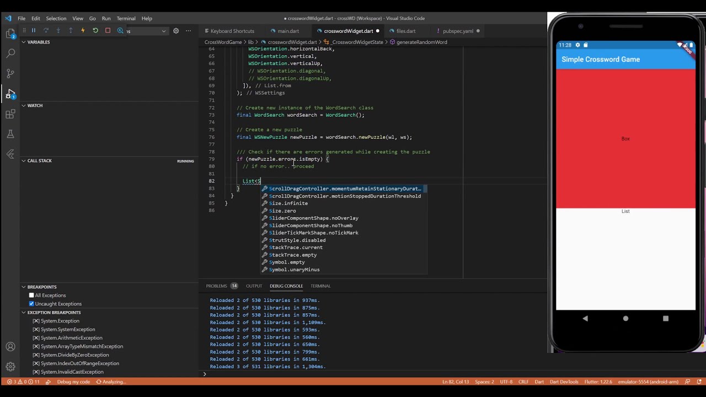Open the Testing flask icon
This screenshot has height=397, width=706.
(10, 134)
